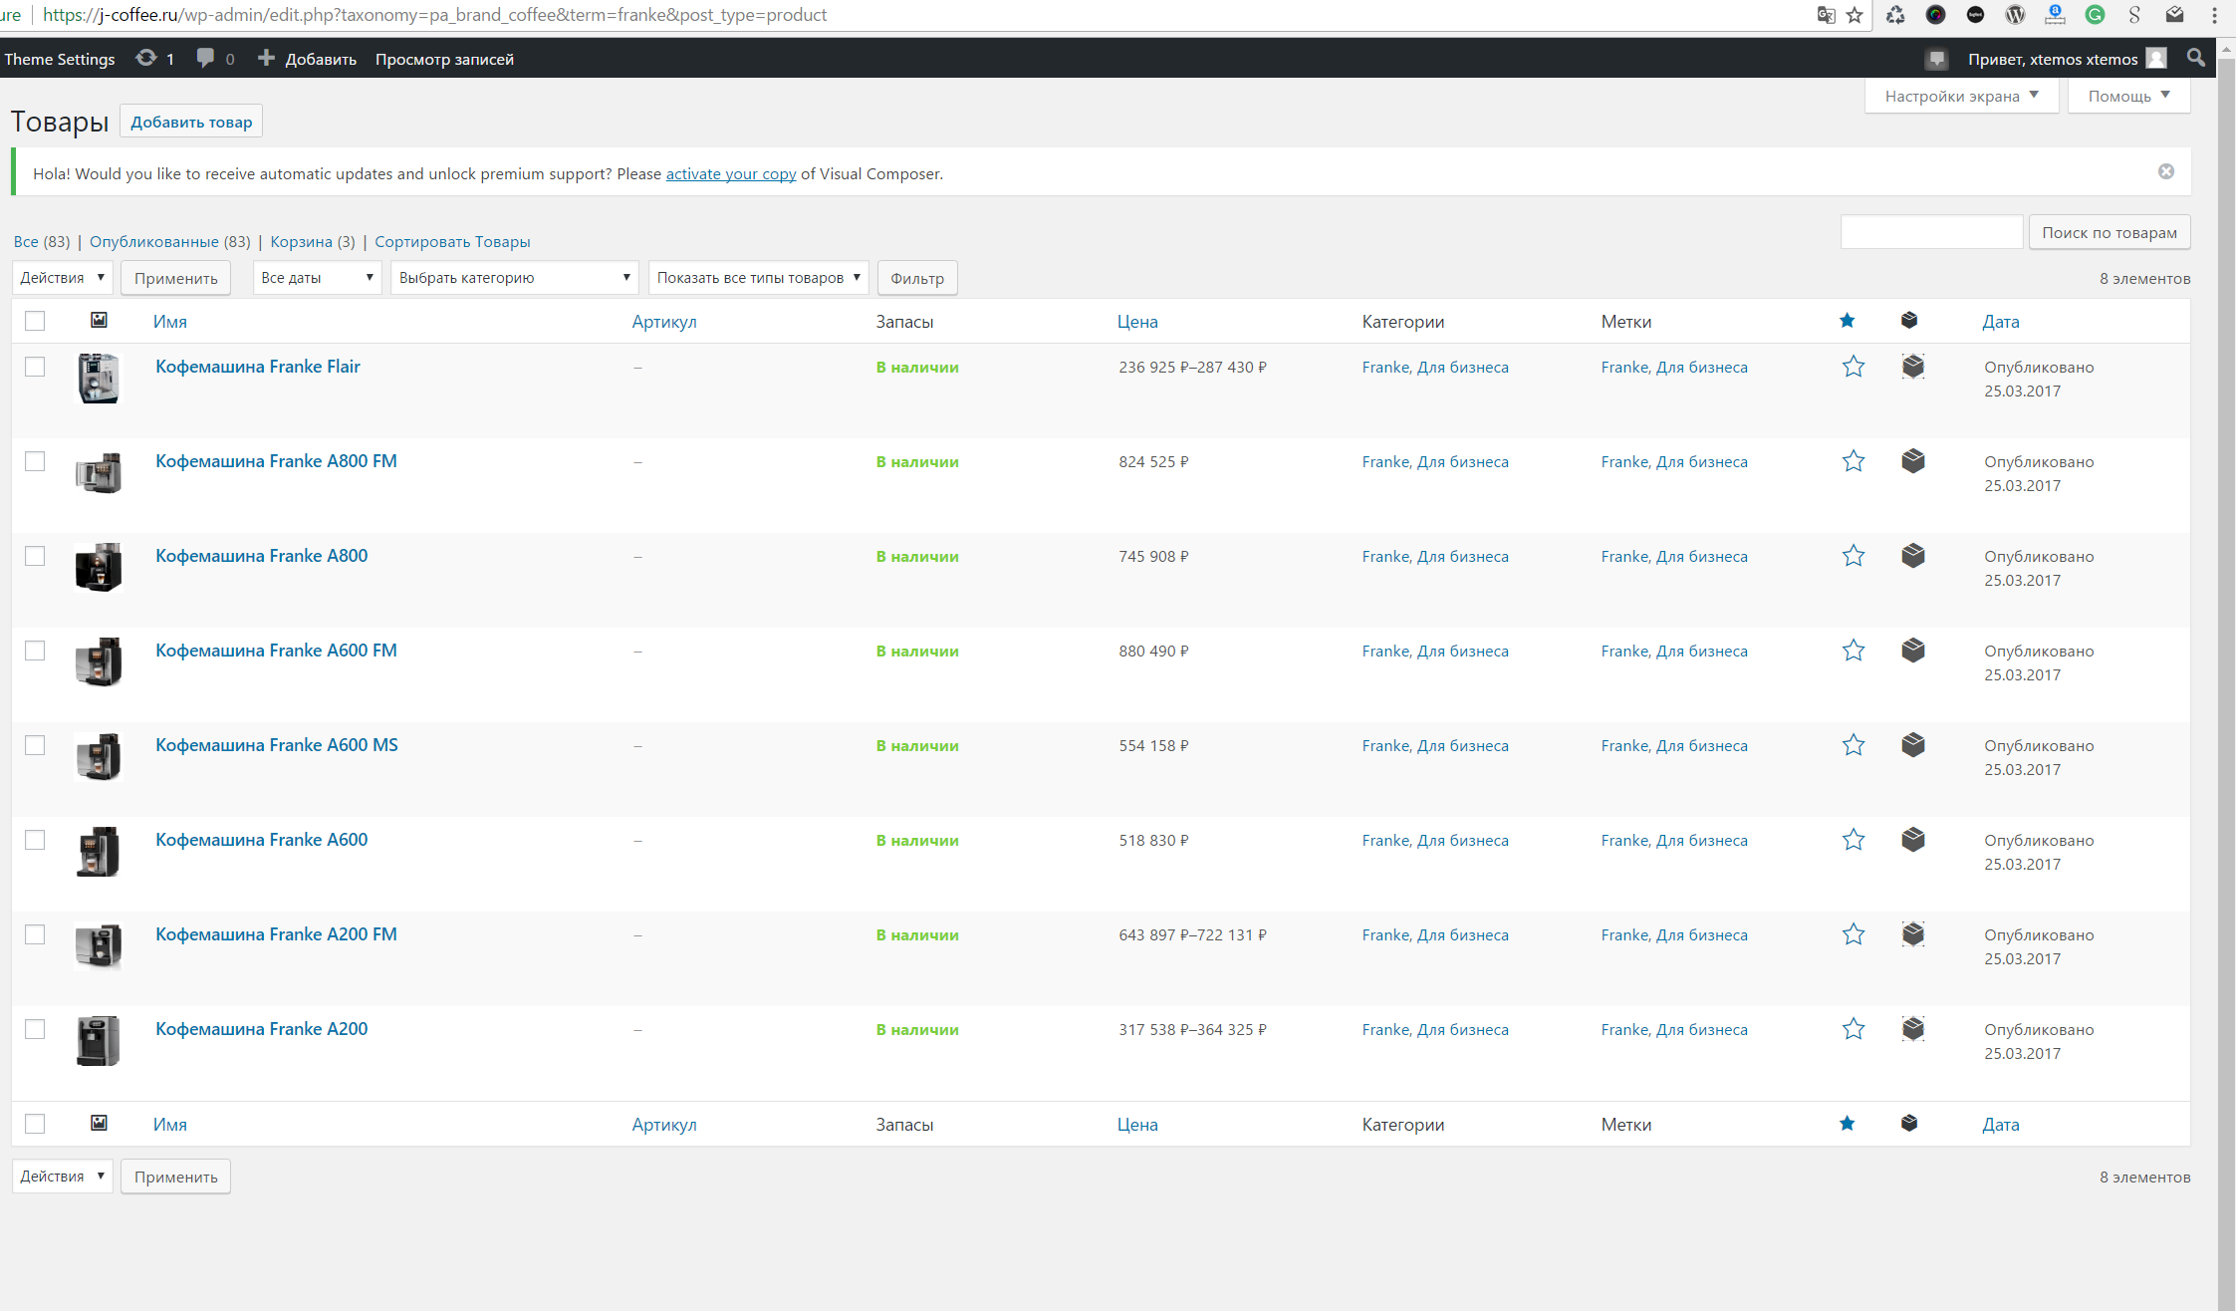This screenshot has height=1311, width=2236.
Task: Click admin bar search magnifier icon
Action: (x=2195, y=59)
